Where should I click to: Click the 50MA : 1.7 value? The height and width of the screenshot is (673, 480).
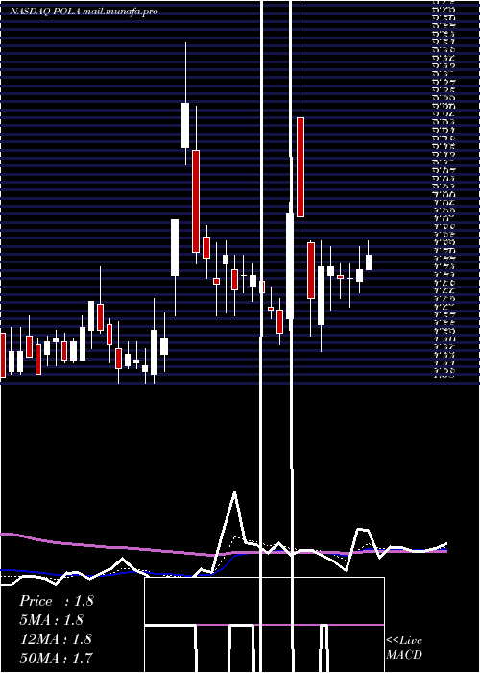(x=56, y=658)
